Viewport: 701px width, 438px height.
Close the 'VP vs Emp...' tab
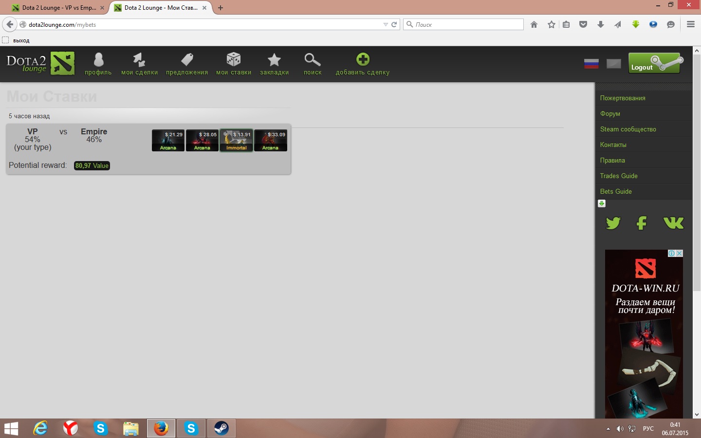pyautogui.click(x=102, y=8)
